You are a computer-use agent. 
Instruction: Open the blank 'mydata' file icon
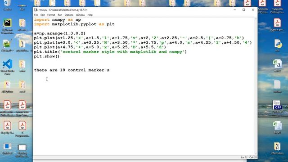[277, 86]
